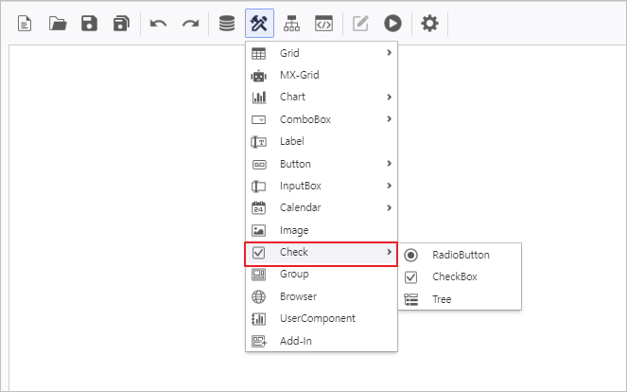This screenshot has width=627, height=392.
Task: Choose the UserComponent menu entry
Action: point(322,319)
